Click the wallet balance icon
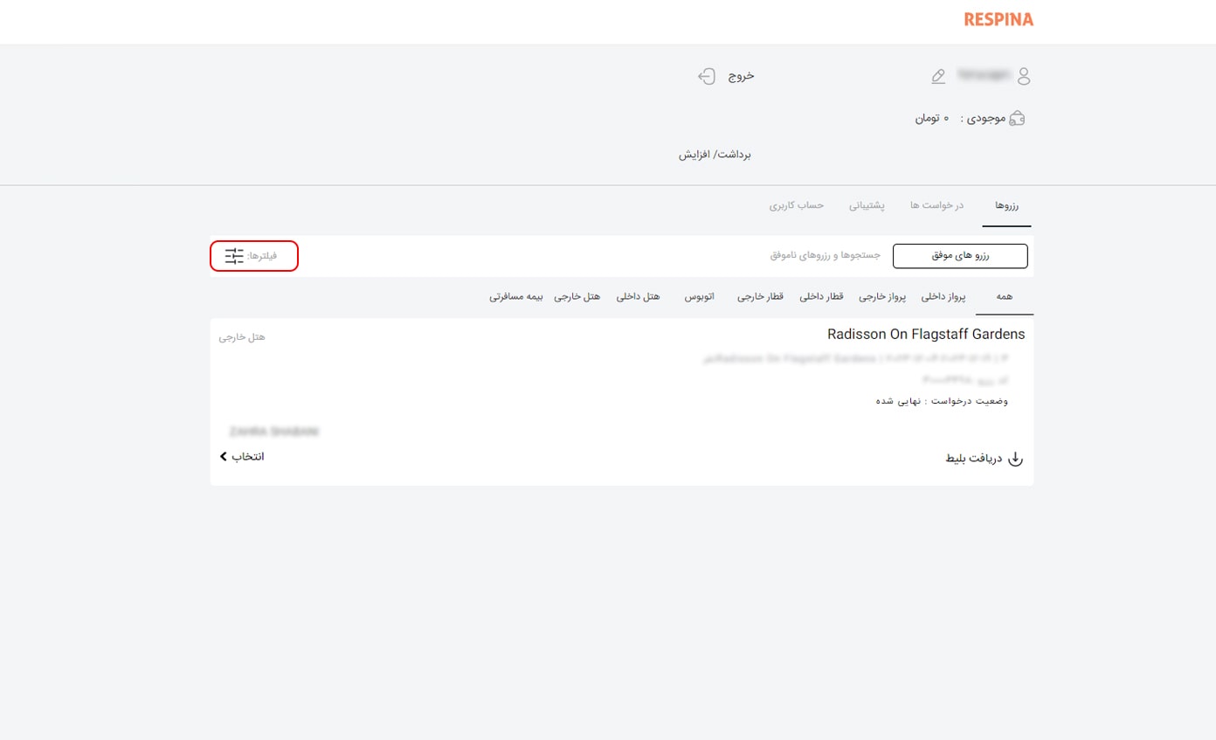This screenshot has width=1216, height=740. point(1017,119)
